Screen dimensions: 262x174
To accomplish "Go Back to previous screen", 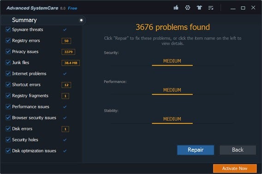I will pyautogui.click(x=238, y=150).
